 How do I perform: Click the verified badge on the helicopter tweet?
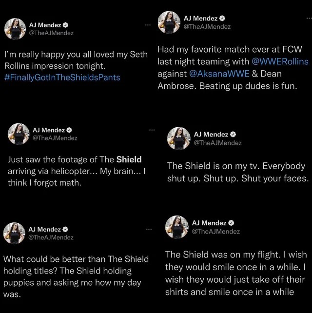coord(69,130)
